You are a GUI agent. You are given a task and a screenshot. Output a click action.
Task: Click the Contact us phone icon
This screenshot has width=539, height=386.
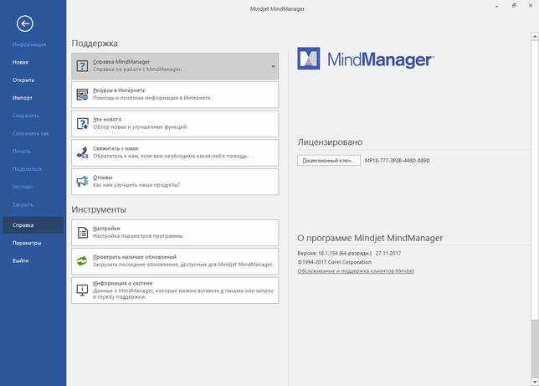tap(82, 152)
